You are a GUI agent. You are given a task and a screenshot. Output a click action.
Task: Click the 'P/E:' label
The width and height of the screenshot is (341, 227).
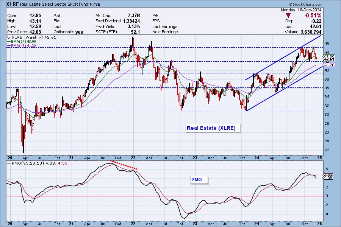[x=155, y=16]
